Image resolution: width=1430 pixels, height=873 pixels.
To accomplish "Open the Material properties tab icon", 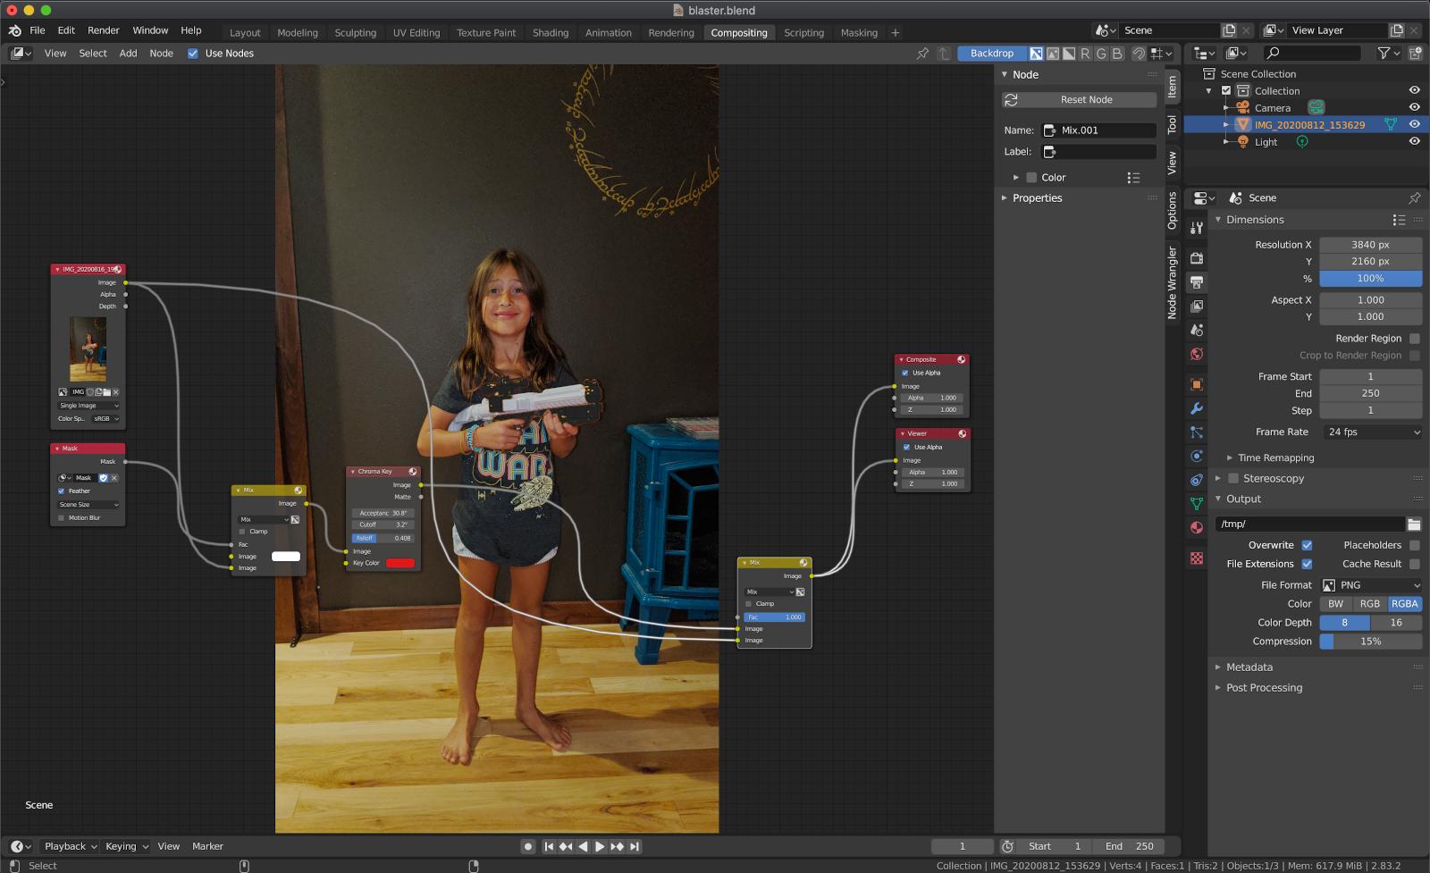I will (1197, 528).
